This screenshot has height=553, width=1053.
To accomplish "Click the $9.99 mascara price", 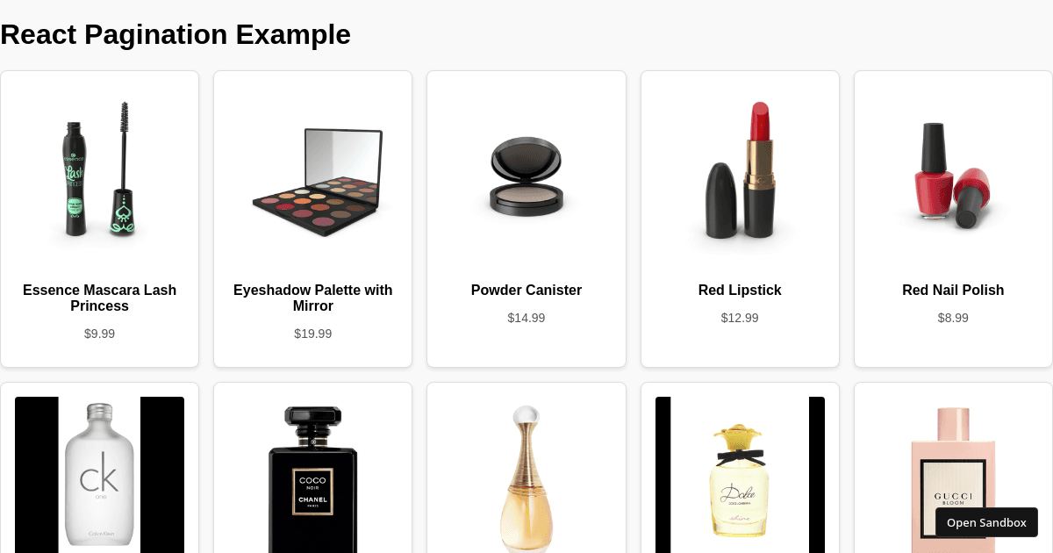I will point(99,334).
